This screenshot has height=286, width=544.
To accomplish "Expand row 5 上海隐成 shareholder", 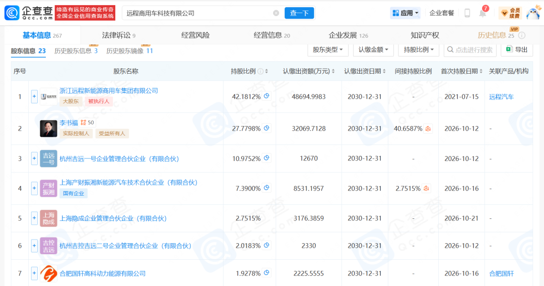I will [x=34, y=218].
